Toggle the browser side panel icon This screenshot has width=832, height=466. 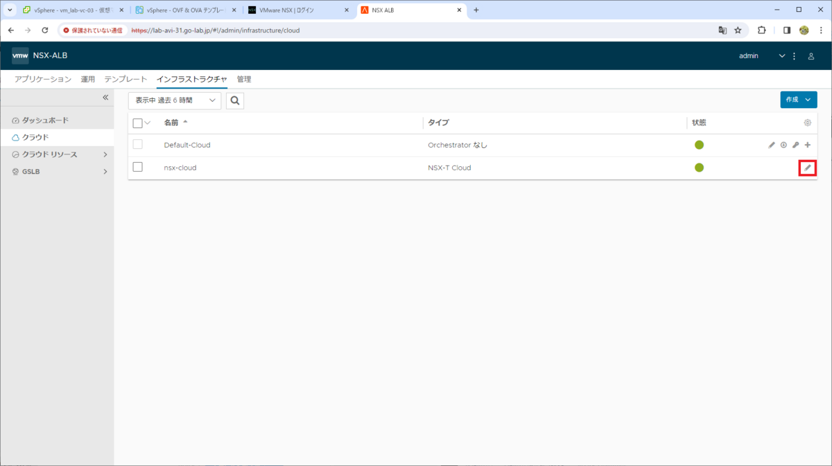pyautogui.click(x=787, y=30)
